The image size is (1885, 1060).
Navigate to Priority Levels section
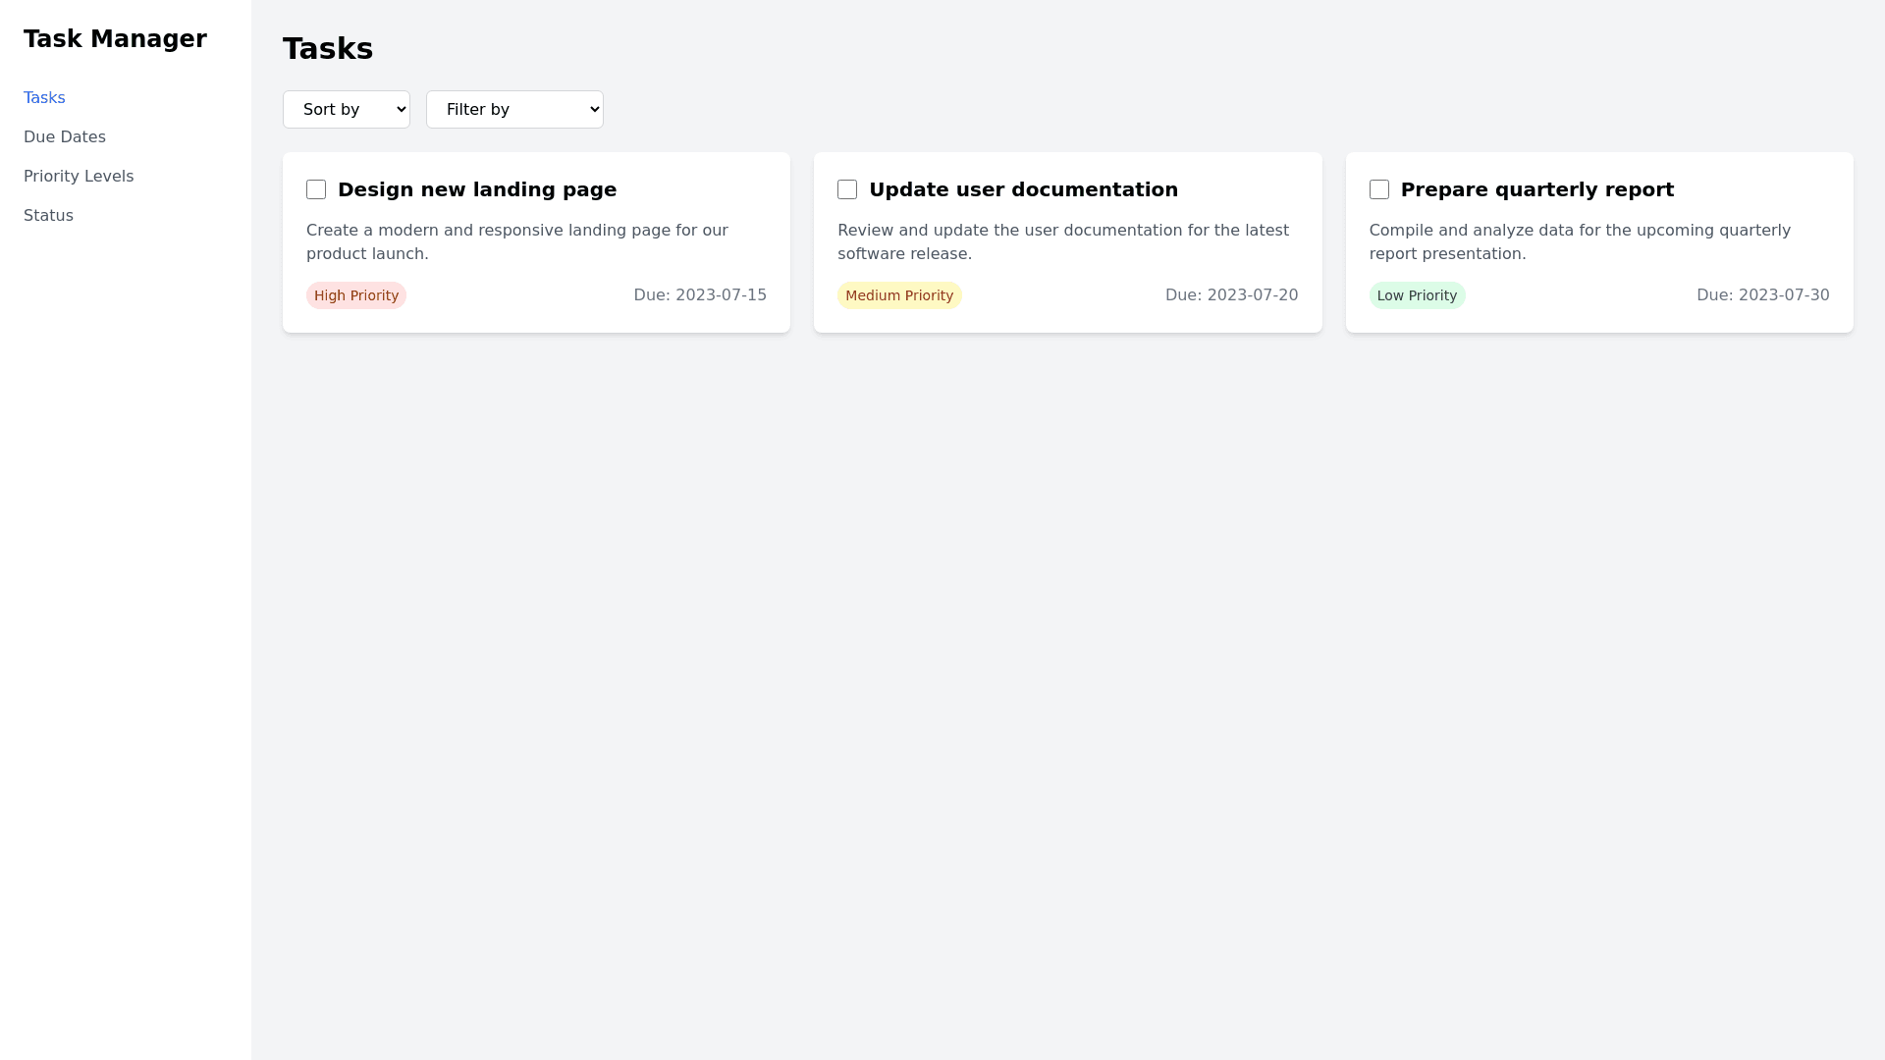pyautogui.click(x=79, y=176)
